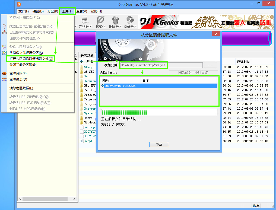Image resolution: width=276 pixels, height=210 pixels.
Task: Open the 分区(P) menu
Action: (x=53, y=11)
